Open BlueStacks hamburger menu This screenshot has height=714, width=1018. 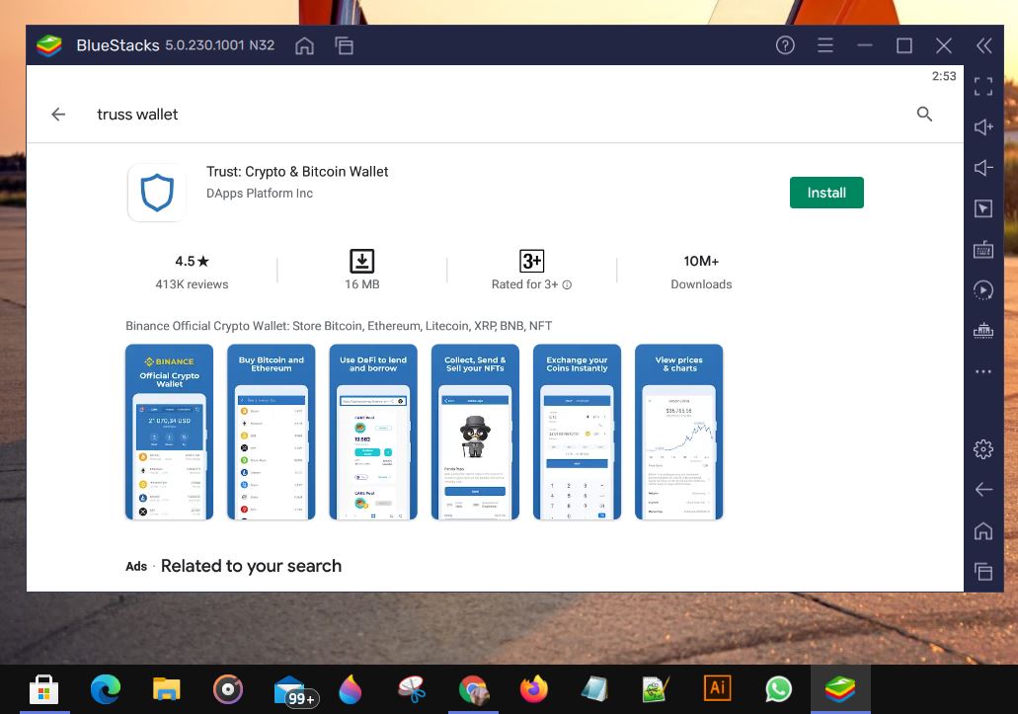pyautogui.click(x=825, y=45)
